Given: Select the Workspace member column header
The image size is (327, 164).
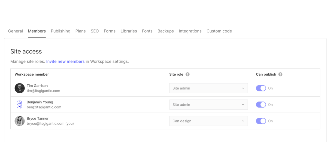Looking at the screenshot, I should coord(32,74).
